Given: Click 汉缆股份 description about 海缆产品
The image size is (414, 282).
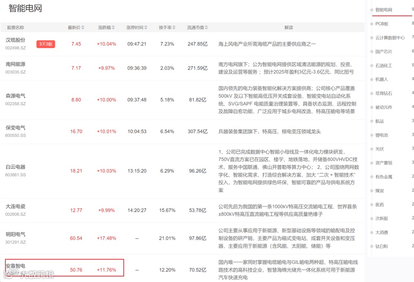Looking at the screenshot, I should tap(267, 44).
